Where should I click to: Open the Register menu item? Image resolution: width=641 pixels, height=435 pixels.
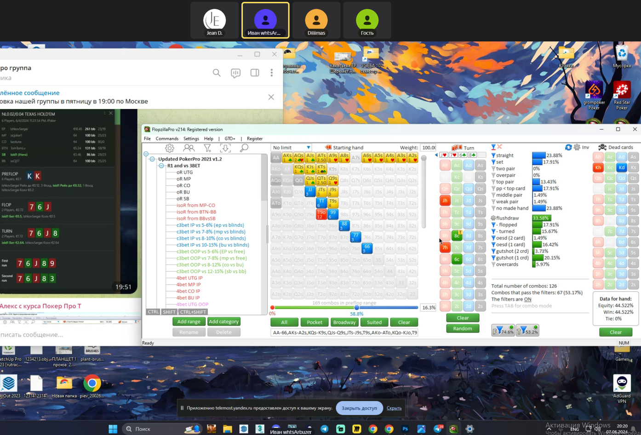255,139
